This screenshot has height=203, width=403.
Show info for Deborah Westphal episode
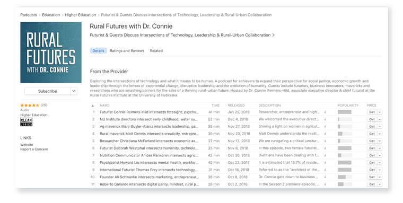click(325, 148)
